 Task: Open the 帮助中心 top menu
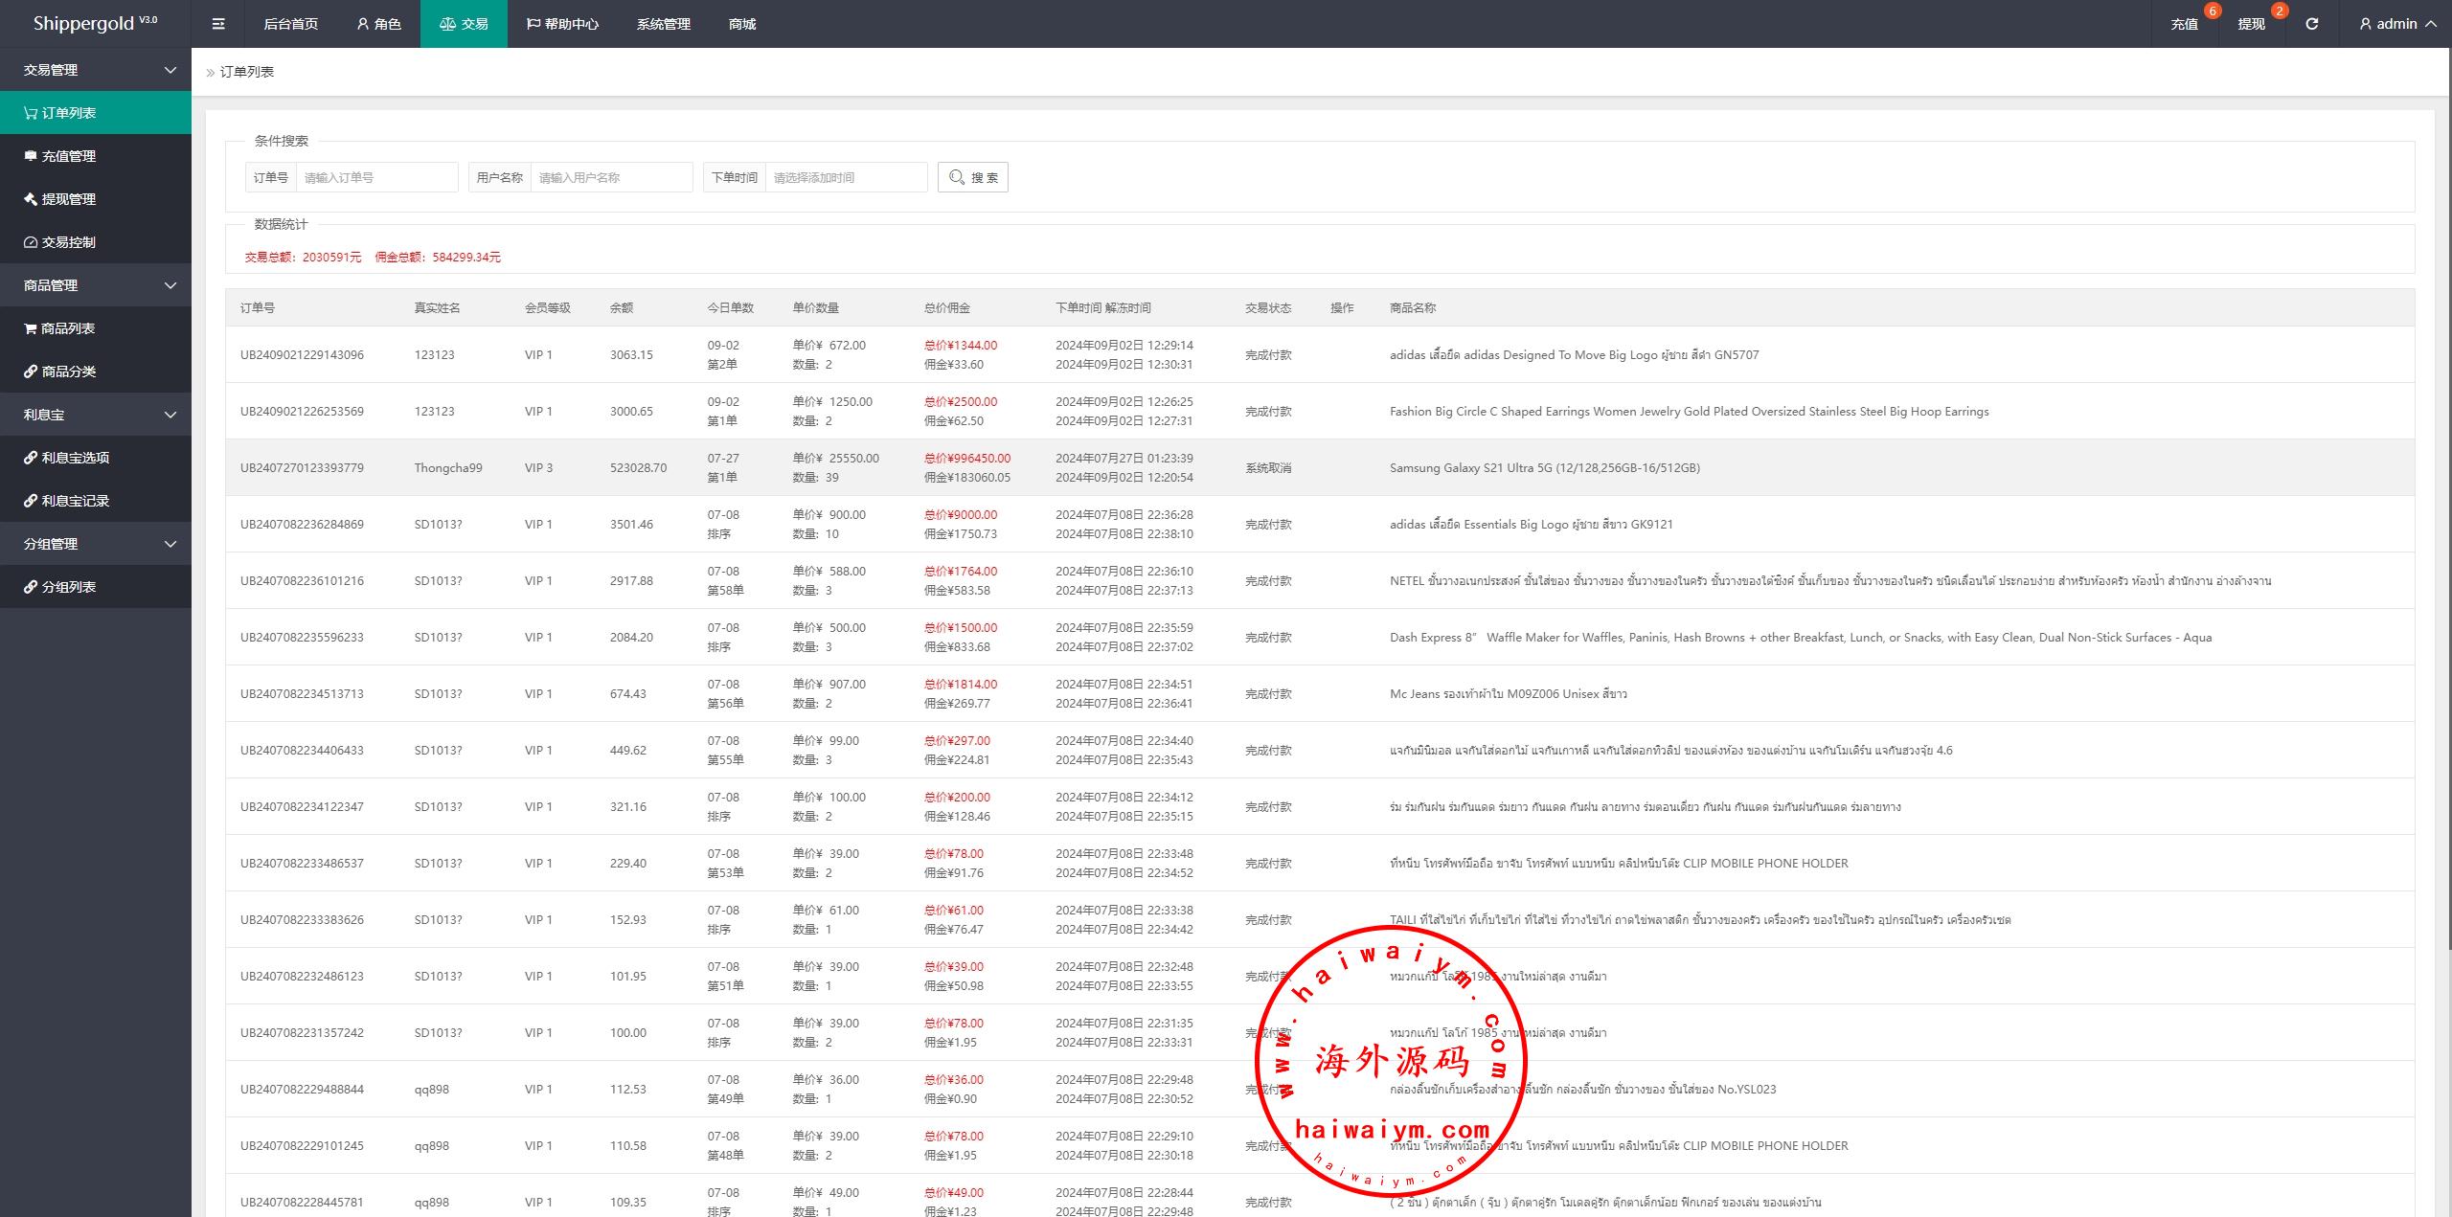point(562,24)
